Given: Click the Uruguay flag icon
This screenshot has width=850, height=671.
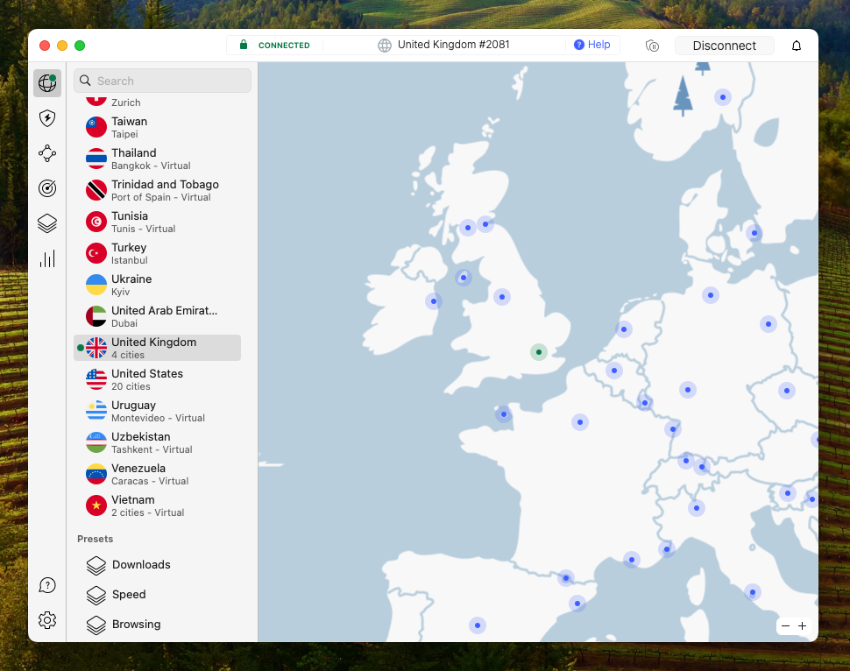Looking at the screenshot, I should (x=96, y=411).
